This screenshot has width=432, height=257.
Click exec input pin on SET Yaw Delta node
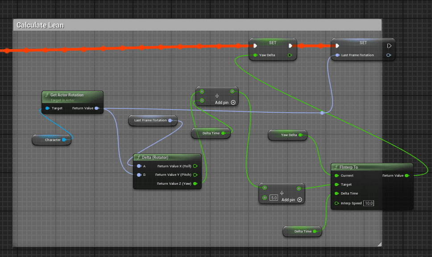click(x=255, y=46)
